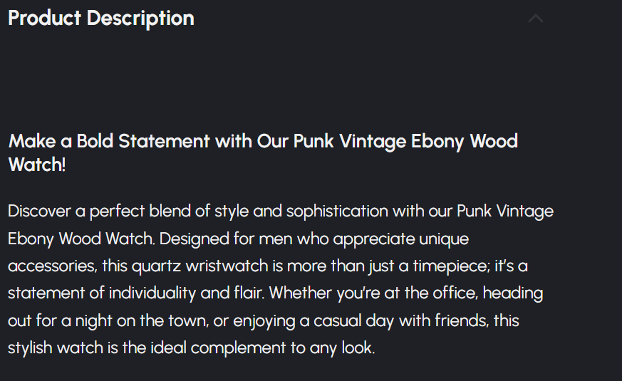Click the word "Watch!" in the heading
Viewport: 622px width, 381px height.
click(36, 165)
